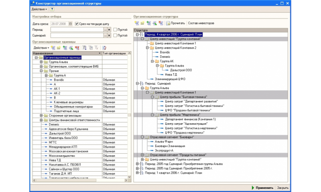Click the delete icon in left units toolbar
The height and width of the screenshot is (192, 321).
coord(77,48)
